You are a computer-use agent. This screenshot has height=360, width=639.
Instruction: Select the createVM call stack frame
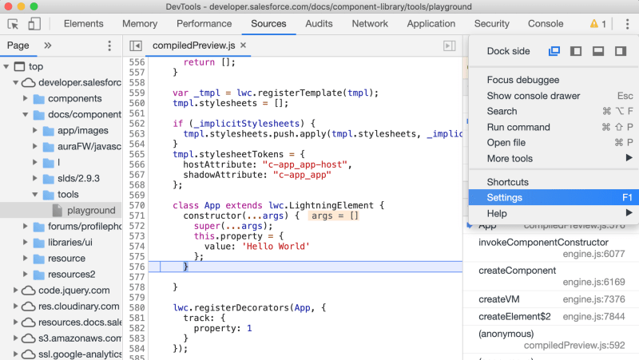click(551, 299)
